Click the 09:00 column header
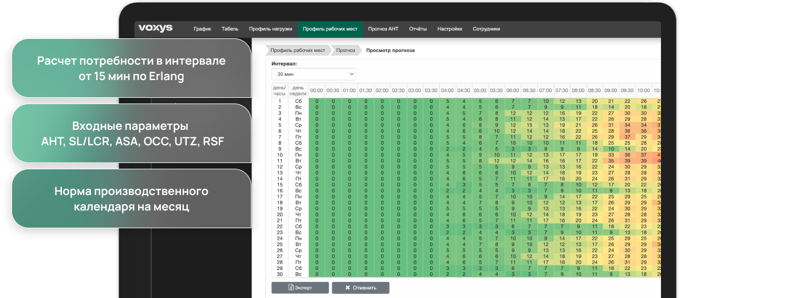This screenshot has height=298, width=795. click(x=611, y=90)
